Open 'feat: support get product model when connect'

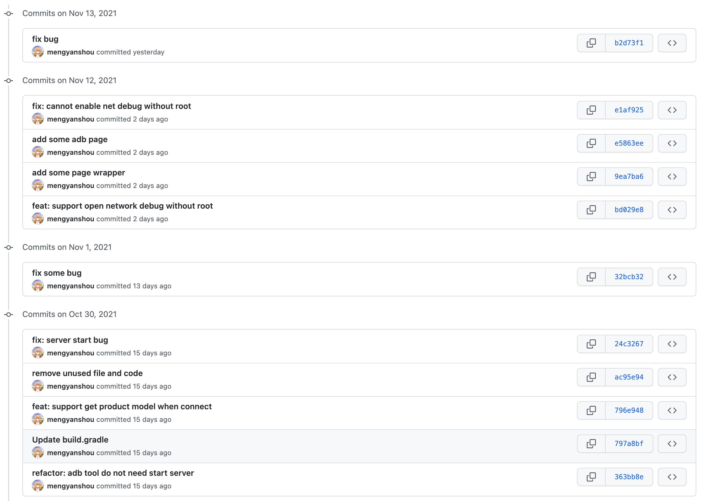tap(122, 407)
